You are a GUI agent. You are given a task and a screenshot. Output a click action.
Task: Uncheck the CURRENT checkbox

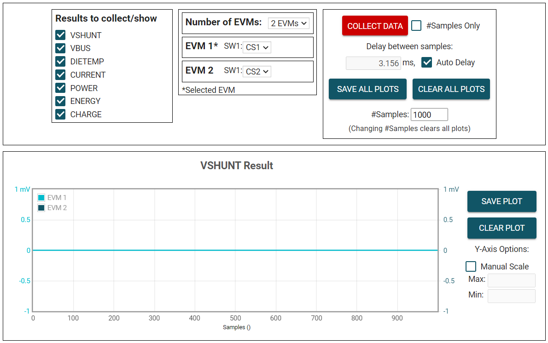(x=60, y=74)
